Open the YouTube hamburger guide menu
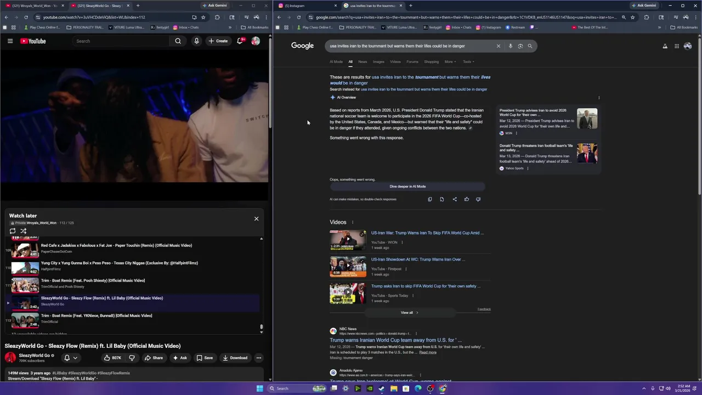 point(10,41)
